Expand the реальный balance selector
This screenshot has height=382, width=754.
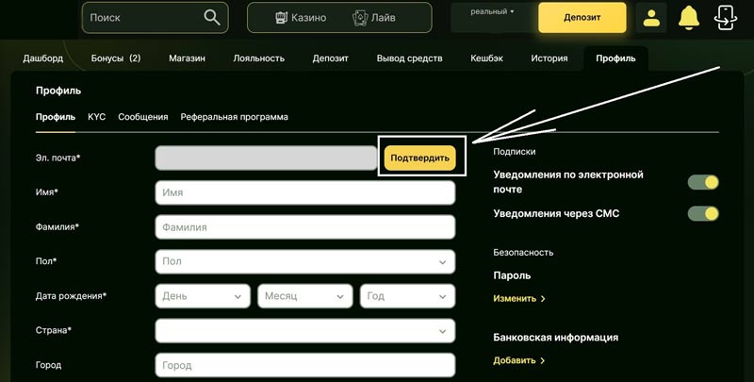[492, 11]
